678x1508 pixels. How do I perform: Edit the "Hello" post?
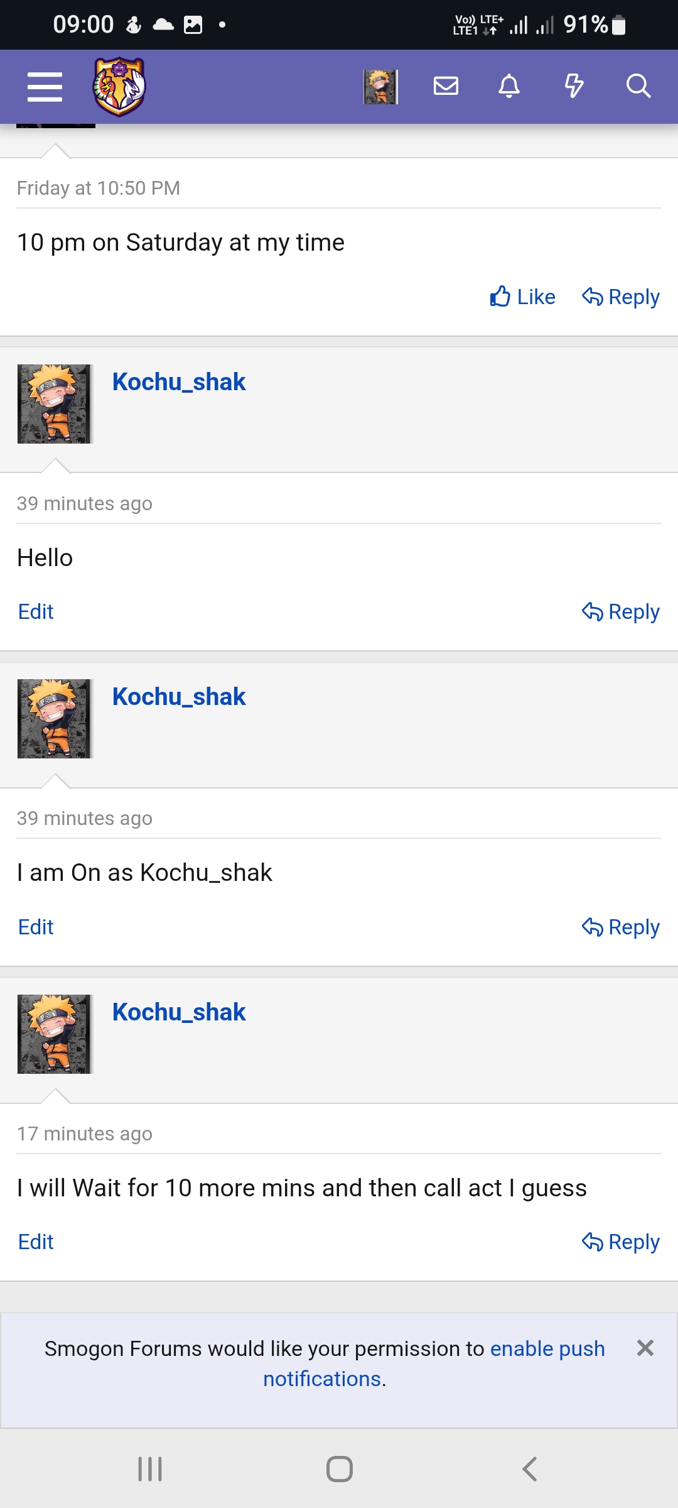tap(36, 611)
